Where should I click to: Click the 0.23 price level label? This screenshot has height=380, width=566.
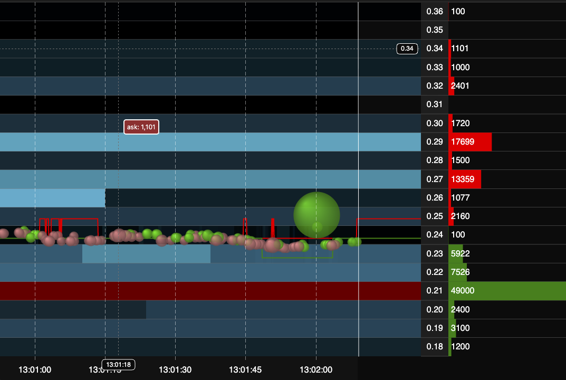(435, 253)
